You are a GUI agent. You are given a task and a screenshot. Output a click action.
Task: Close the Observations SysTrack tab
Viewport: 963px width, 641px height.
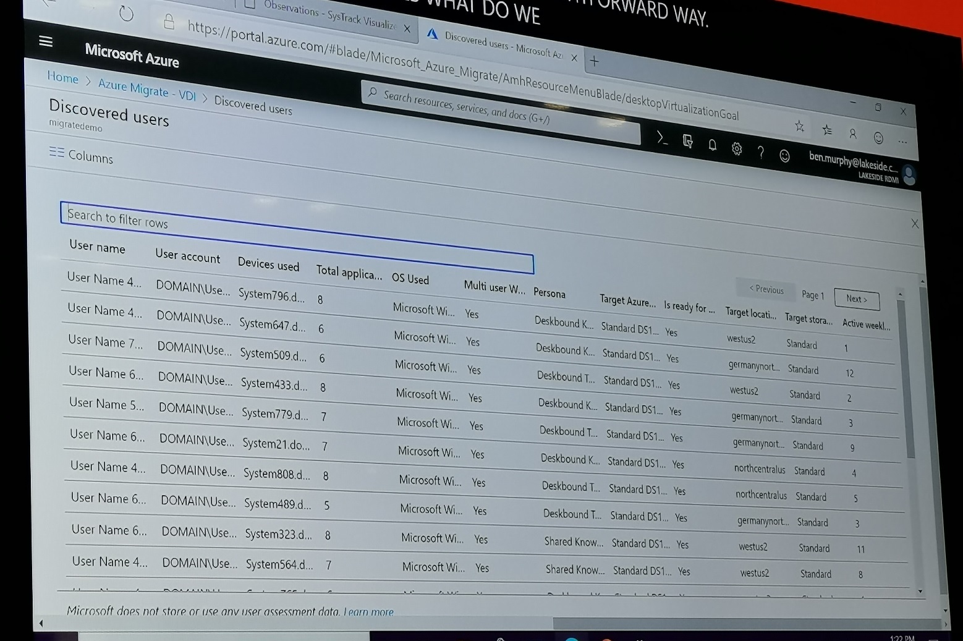(x=407, y=28)
